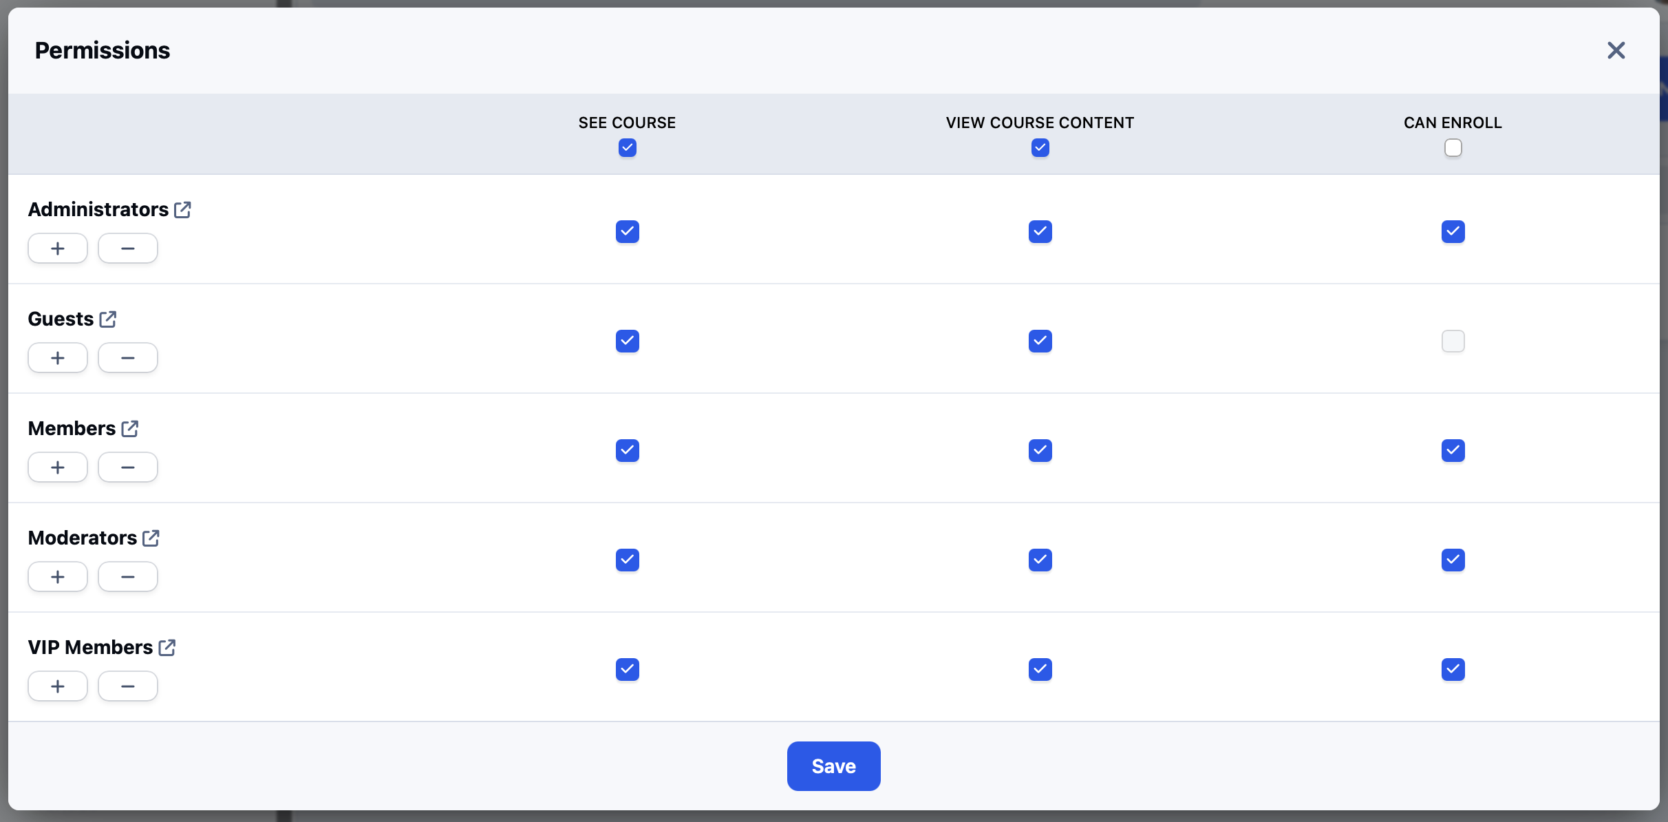
Task: Uncheck View Course Content for Administrators
Action: click(x=1040, y=232)
